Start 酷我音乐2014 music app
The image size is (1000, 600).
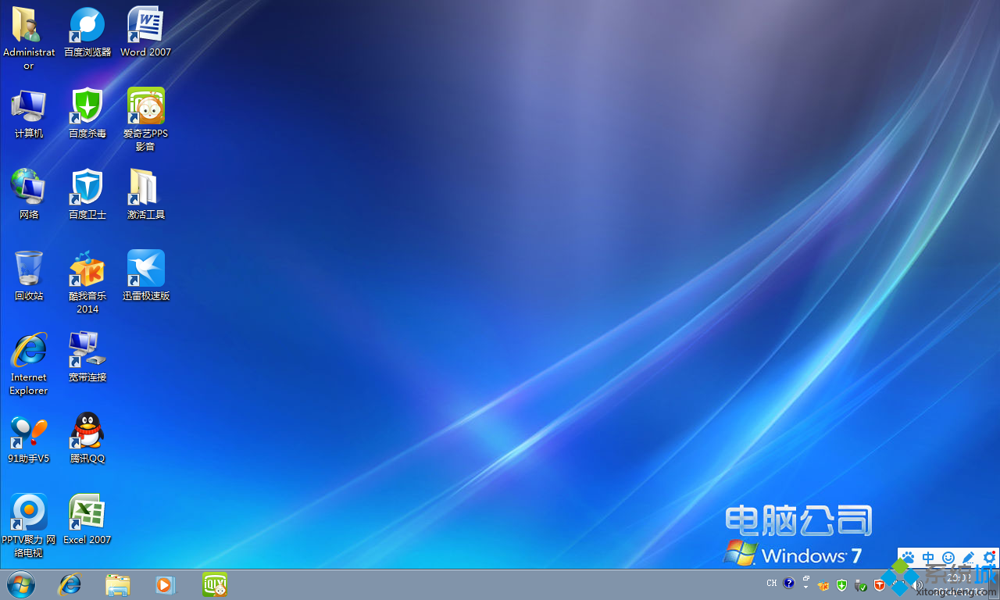point(87,268)
